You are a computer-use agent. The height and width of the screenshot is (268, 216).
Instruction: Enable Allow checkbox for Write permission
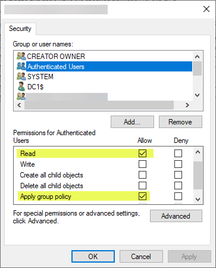click(142, 164)
